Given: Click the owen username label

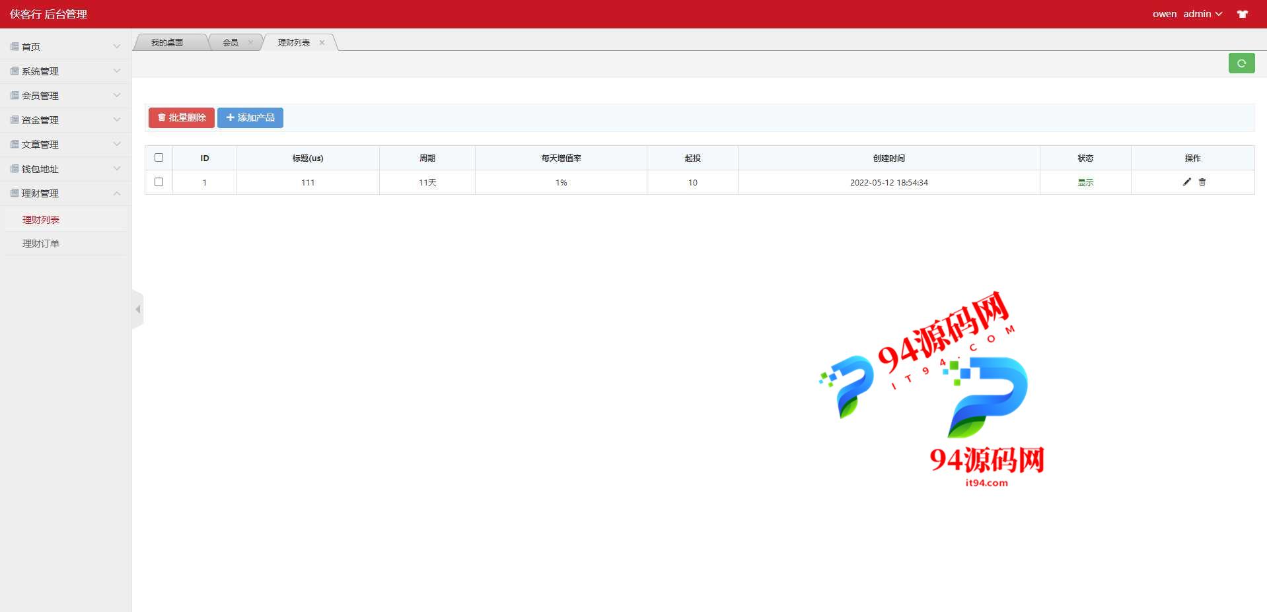Looking at the screenshot, I should click(1165, 14).
